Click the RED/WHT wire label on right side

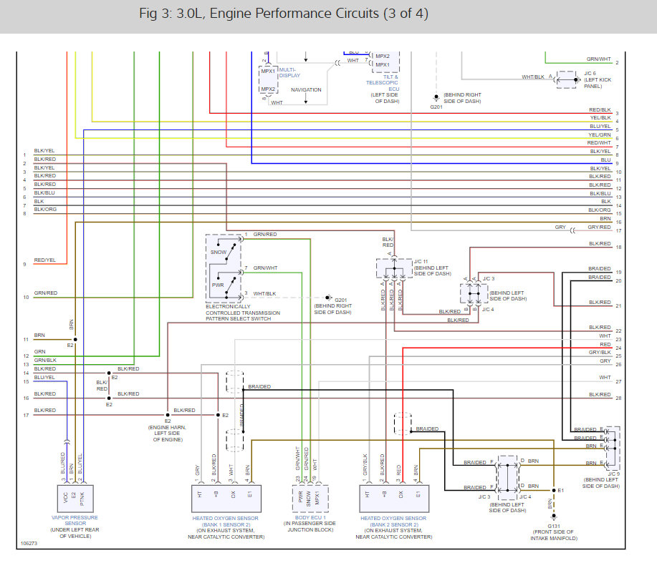(599, 142)
